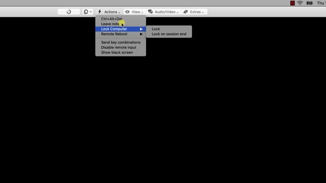Click the red icon in macOS menu bar
The image size is (326, 183).
292,3
